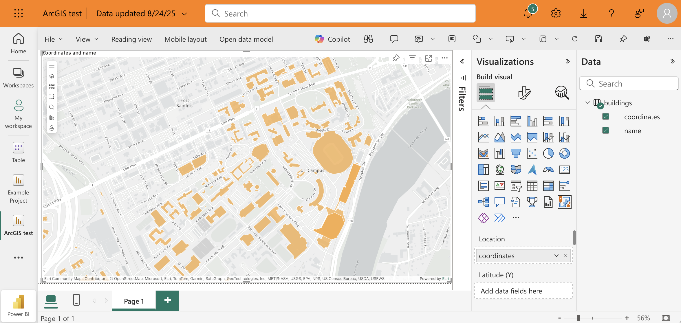Save the report with save icon
681x323 pixels.
pyautogui.click(x=598, y=39)
